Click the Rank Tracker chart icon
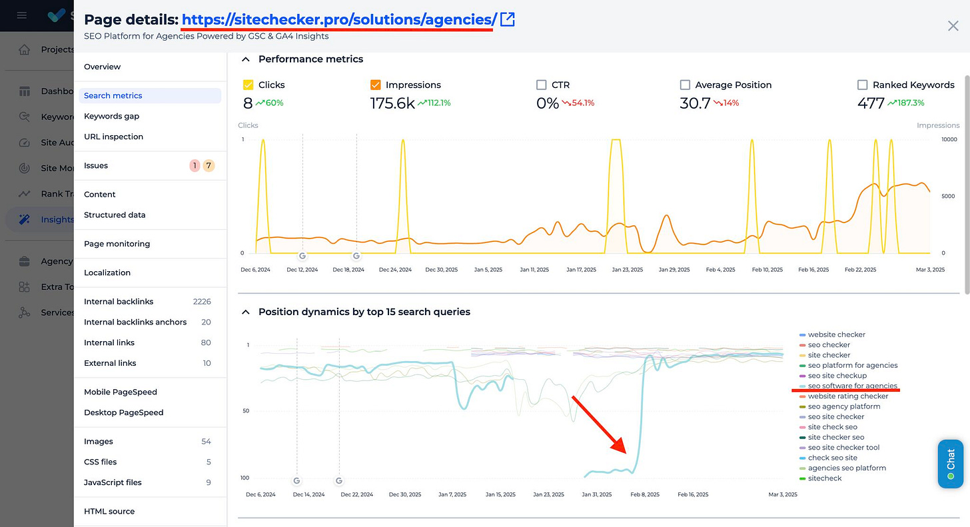This screenshot has width=970, height=527. pyautogui.click(x=25, y=194)
